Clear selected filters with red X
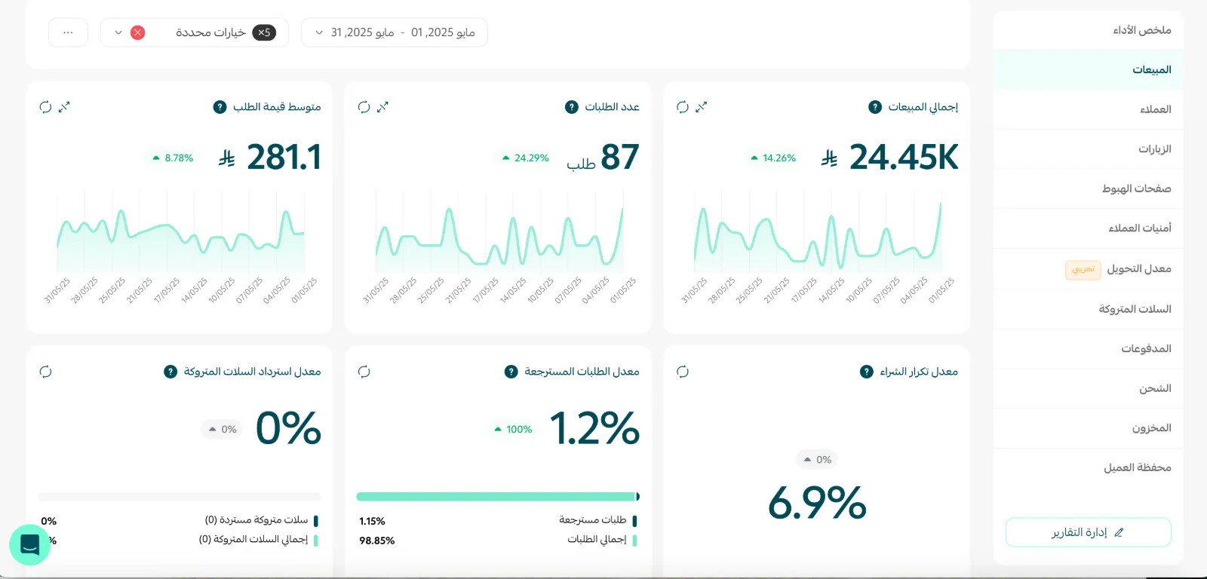Screen dimensions: 1207x579 [137, 32]
